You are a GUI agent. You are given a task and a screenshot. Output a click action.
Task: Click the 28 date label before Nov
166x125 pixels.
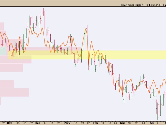[x=4, y=123]
